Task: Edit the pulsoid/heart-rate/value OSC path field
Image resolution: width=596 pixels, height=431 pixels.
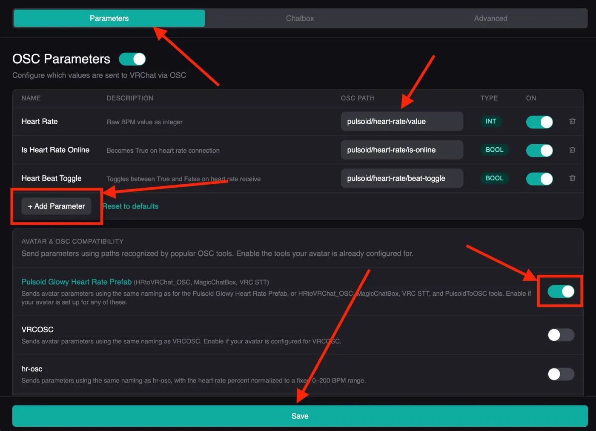Action: click(402, 121)
